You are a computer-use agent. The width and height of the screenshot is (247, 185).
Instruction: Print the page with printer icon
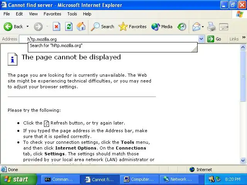click(211, 27)
